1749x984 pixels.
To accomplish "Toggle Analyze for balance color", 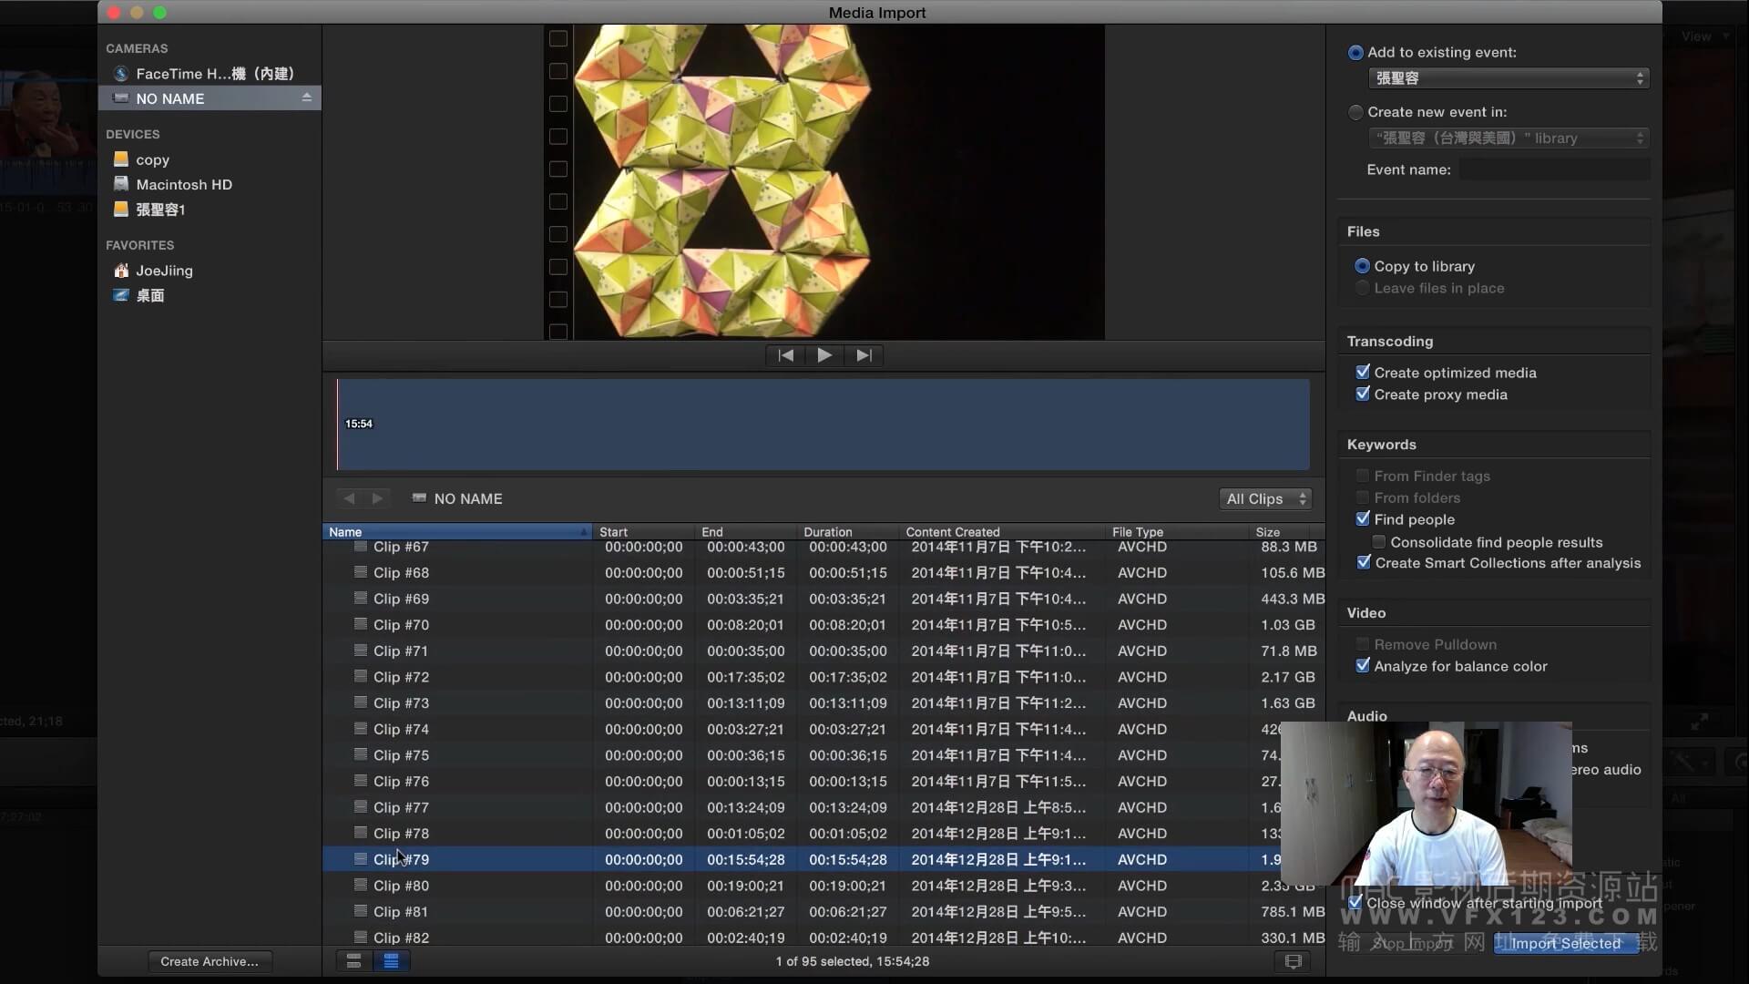I will click(1363, 665).
